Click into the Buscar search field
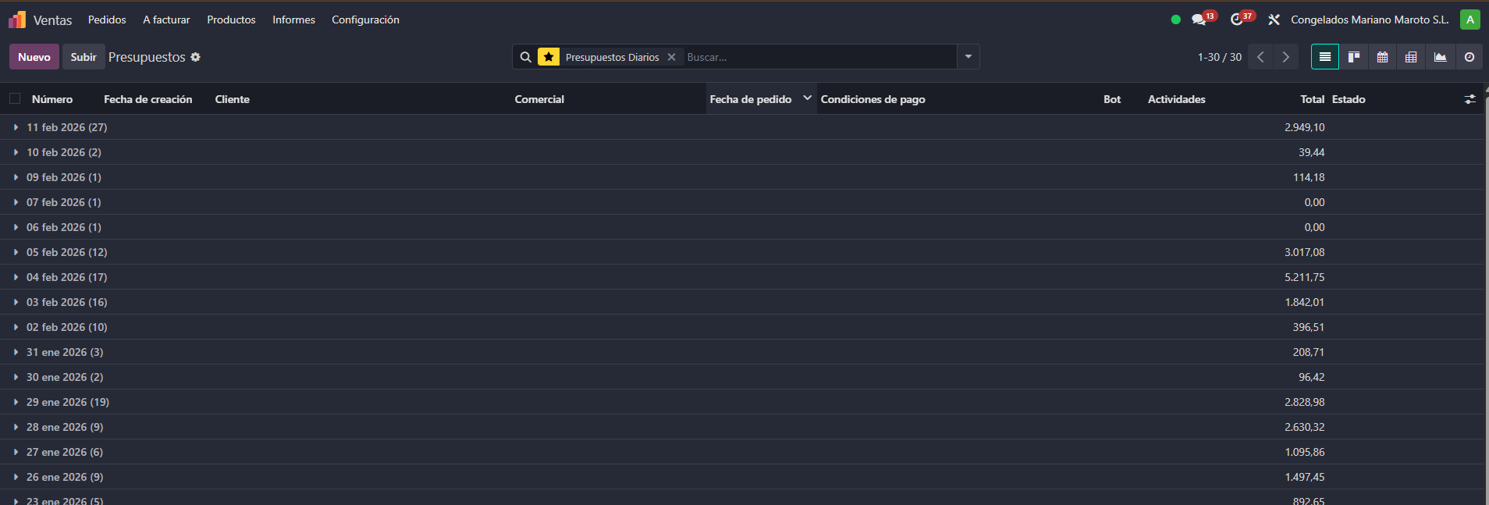Viewport: 1489px width, 505px height. tap(819, 57)
